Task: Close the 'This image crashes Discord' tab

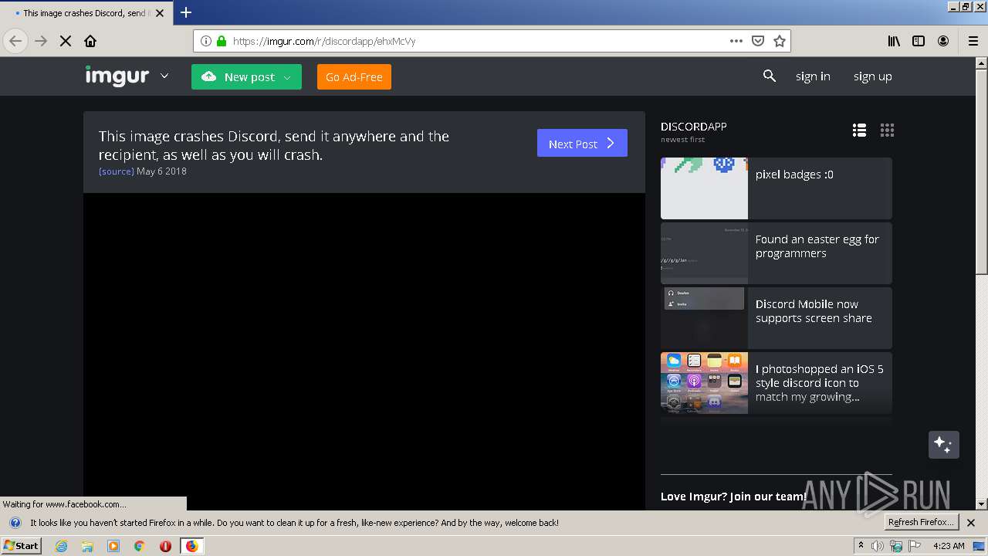Action: click(x=160, y=13)
